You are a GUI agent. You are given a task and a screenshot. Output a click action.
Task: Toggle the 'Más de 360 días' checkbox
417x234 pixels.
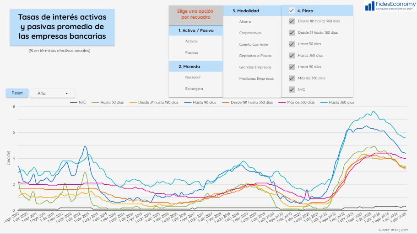point(292,78)
